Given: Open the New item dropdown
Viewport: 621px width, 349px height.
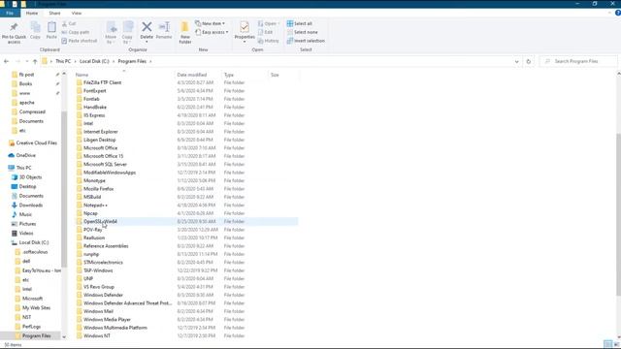Looking at the screenshot, I should 210,23.
